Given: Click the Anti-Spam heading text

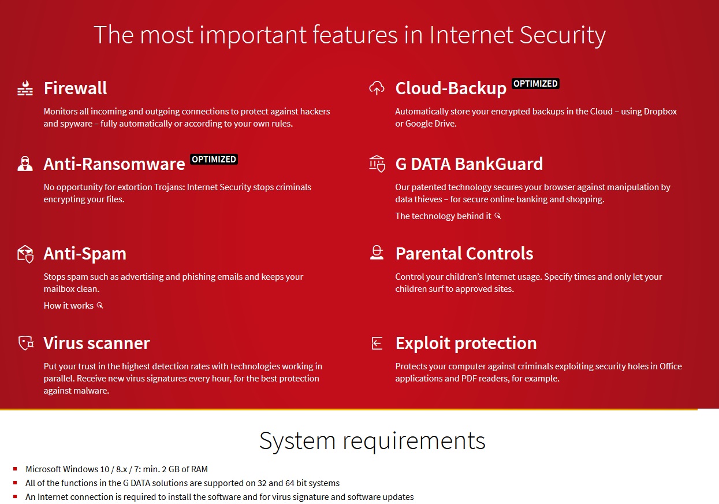Looking at the screenshot, I should (85, 254).
